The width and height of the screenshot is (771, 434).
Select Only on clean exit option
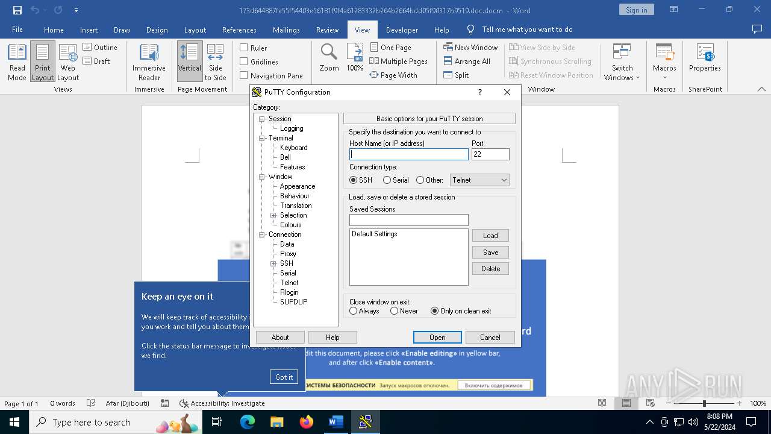tap(434, 311)
